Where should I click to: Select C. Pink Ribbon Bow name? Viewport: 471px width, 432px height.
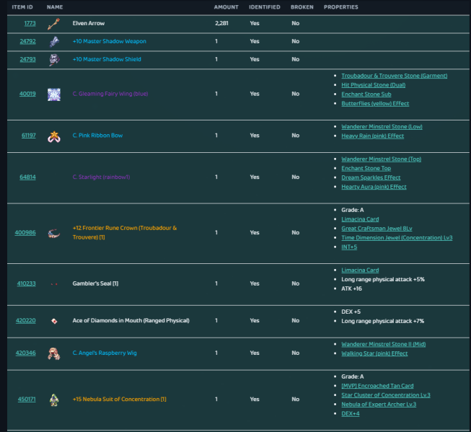(x=97, y=136)
